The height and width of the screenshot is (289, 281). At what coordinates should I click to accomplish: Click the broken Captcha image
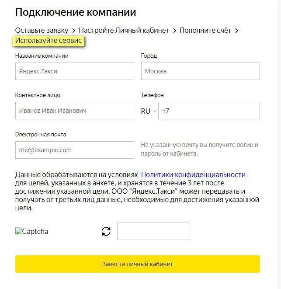click(x=32, y=232)
